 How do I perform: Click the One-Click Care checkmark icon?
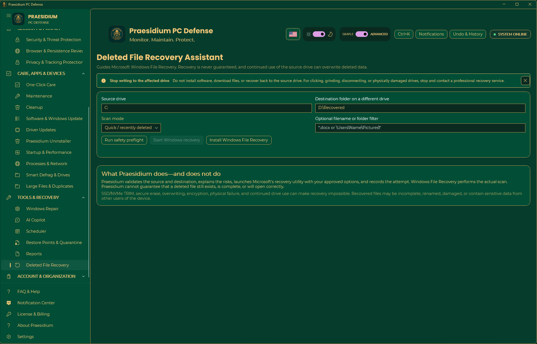tap(17, 85)
